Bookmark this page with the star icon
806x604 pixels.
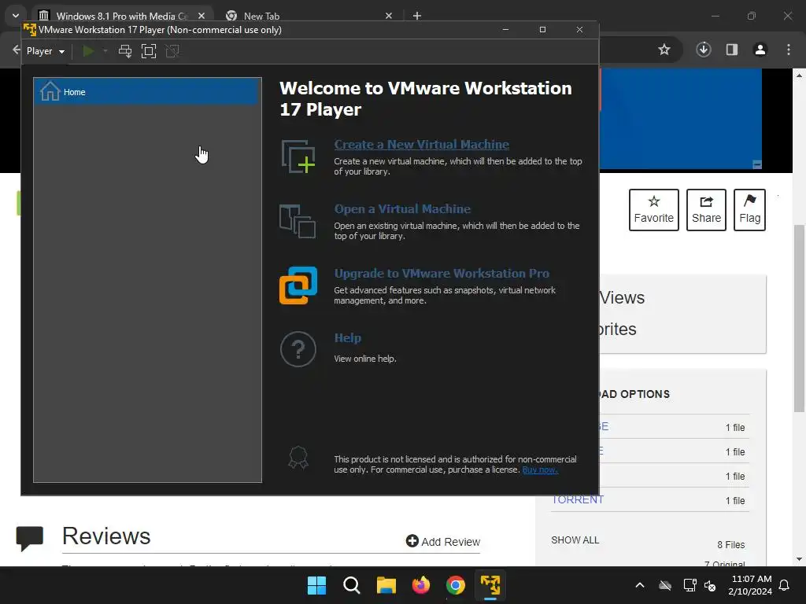[664, 50]
